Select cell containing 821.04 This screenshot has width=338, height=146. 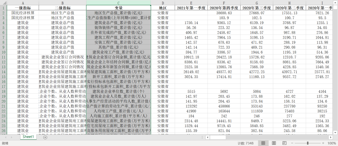224,130
